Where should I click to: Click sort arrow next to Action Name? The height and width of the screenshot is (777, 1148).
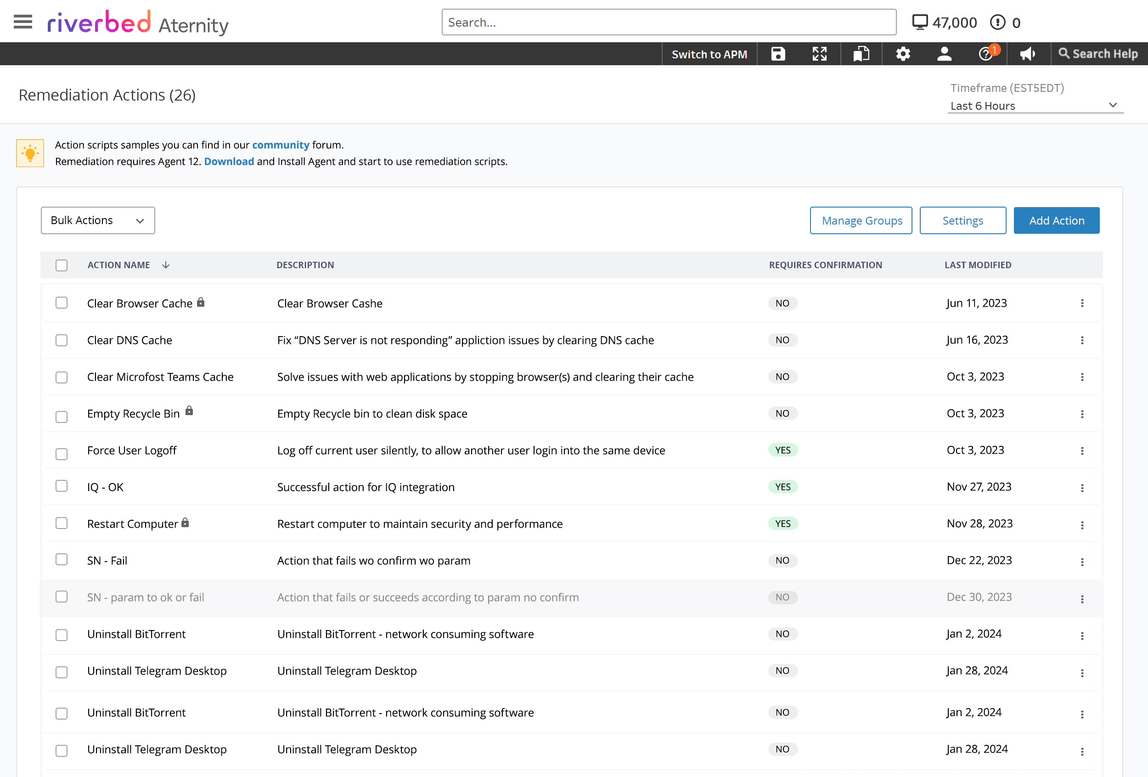[x=165, y=265]
